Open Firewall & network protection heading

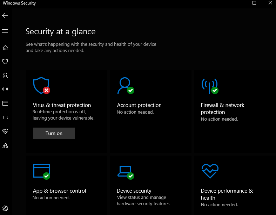point(222,109)
